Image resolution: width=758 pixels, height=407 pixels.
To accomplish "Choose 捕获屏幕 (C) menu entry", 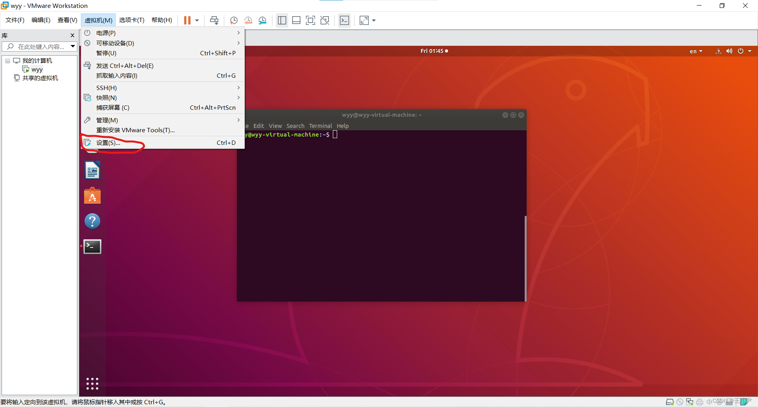I will (163, 107).
